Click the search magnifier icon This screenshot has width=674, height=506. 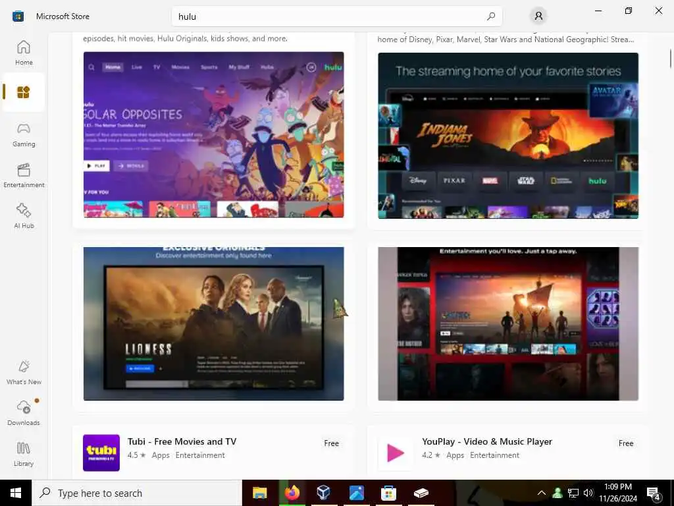tap(491, 16)
